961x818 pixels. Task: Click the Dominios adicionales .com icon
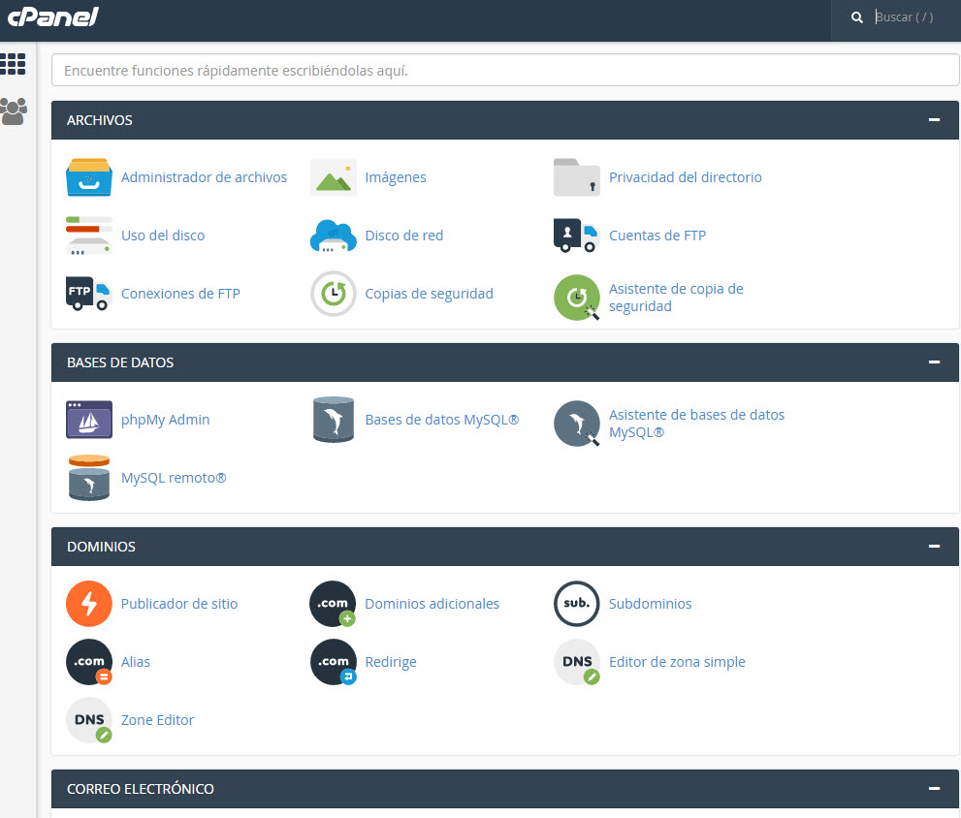coord(334,604)
